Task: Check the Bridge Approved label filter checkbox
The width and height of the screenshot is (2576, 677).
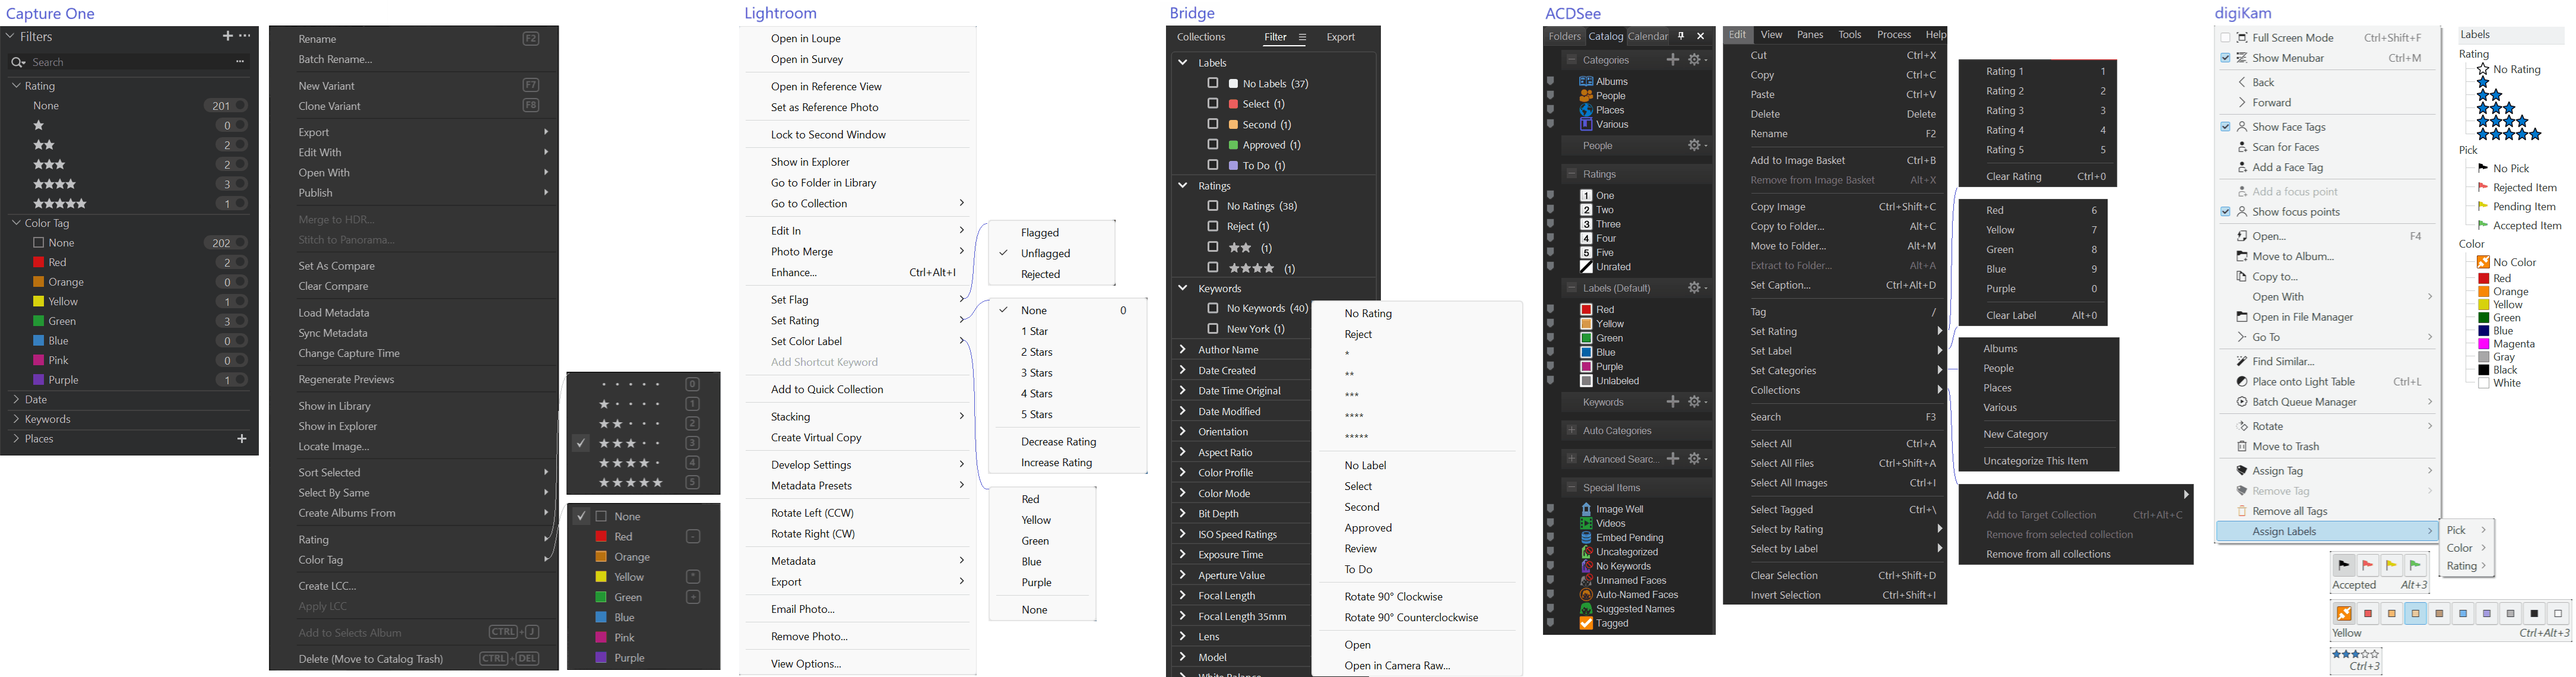Action: pyautogui.click(x=1213, y=145)
